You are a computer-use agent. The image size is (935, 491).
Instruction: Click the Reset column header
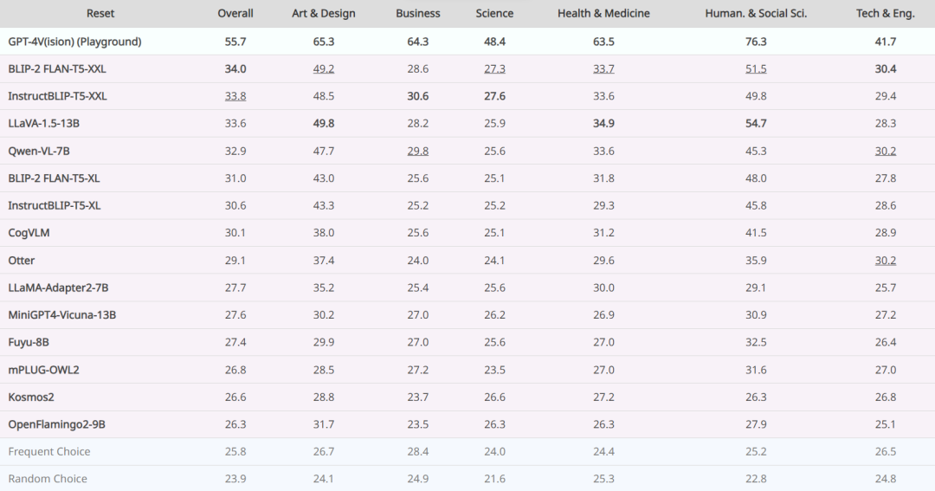(100, 13)
